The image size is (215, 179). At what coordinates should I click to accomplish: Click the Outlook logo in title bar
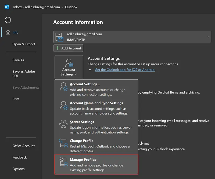(x=7, y=7)
